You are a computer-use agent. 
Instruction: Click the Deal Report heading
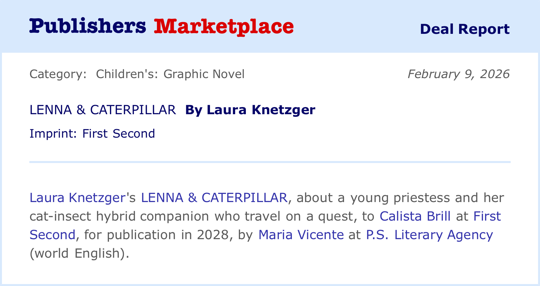pyautogui.click(x=464, y=29)
